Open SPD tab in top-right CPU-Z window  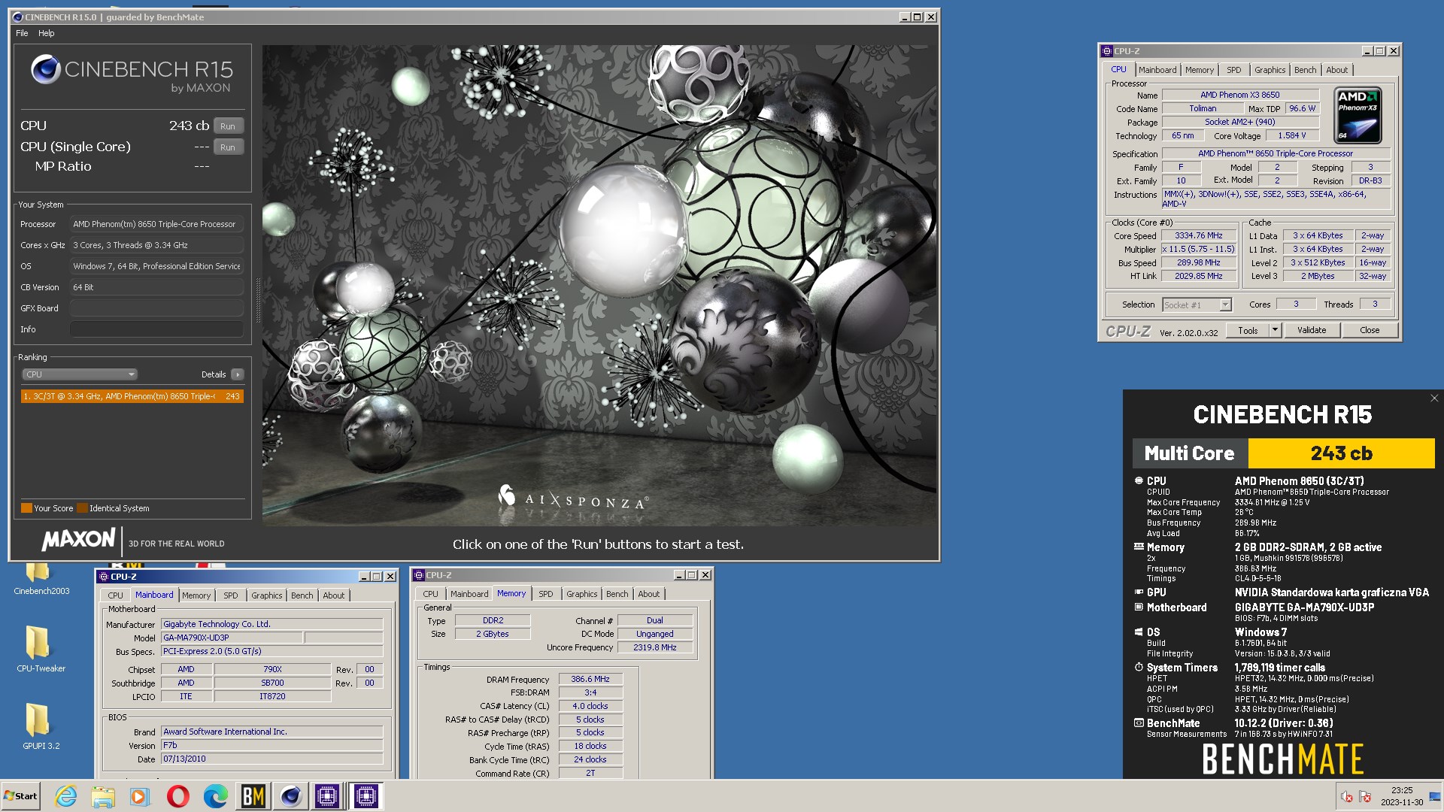[x=1233, y=70]
